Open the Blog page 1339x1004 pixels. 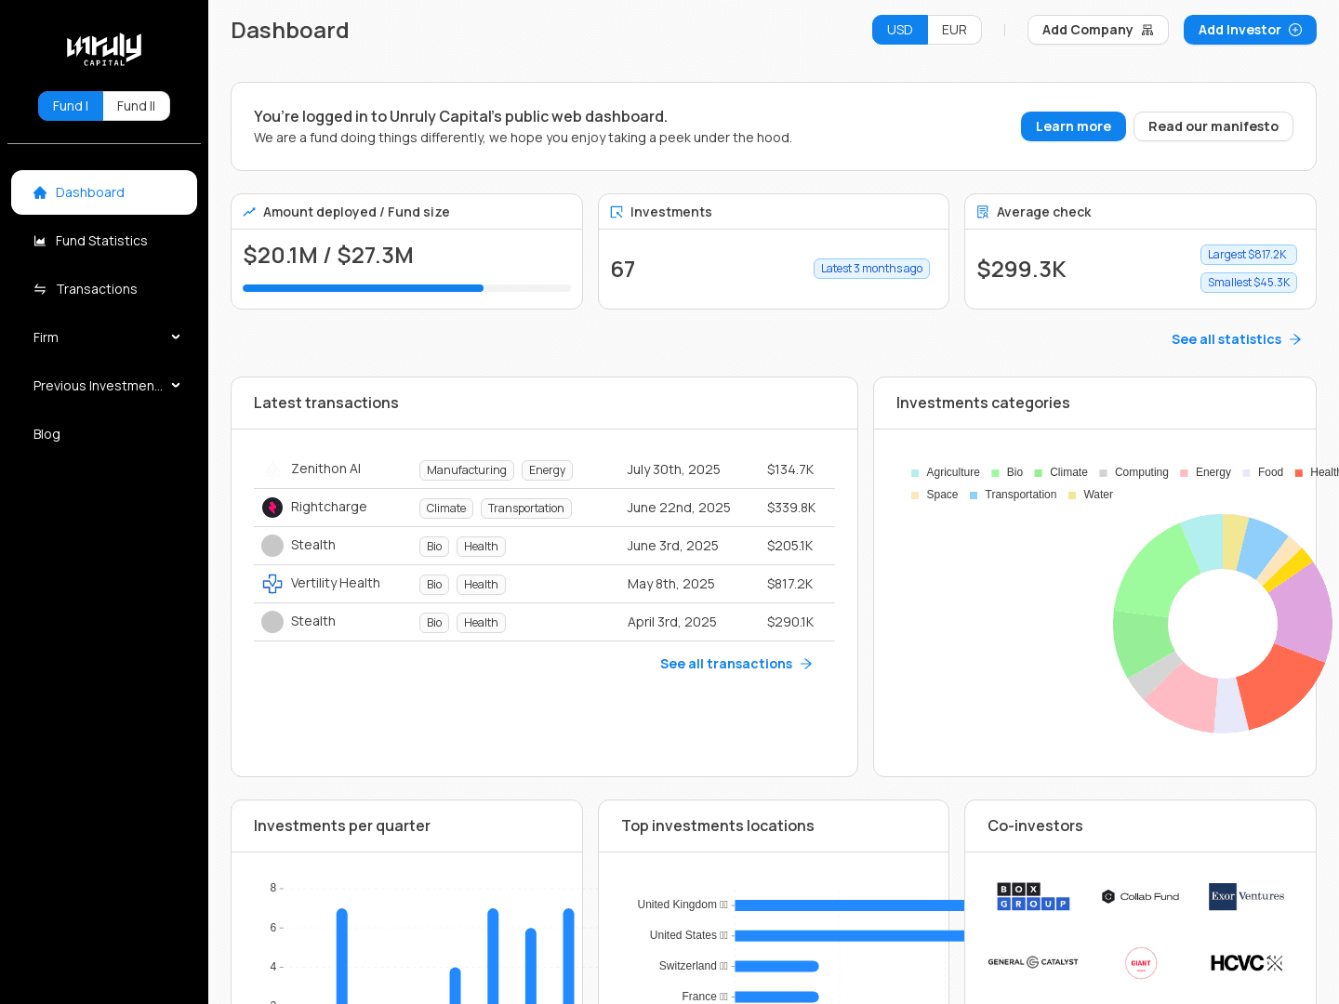click(x=46, y=434)
